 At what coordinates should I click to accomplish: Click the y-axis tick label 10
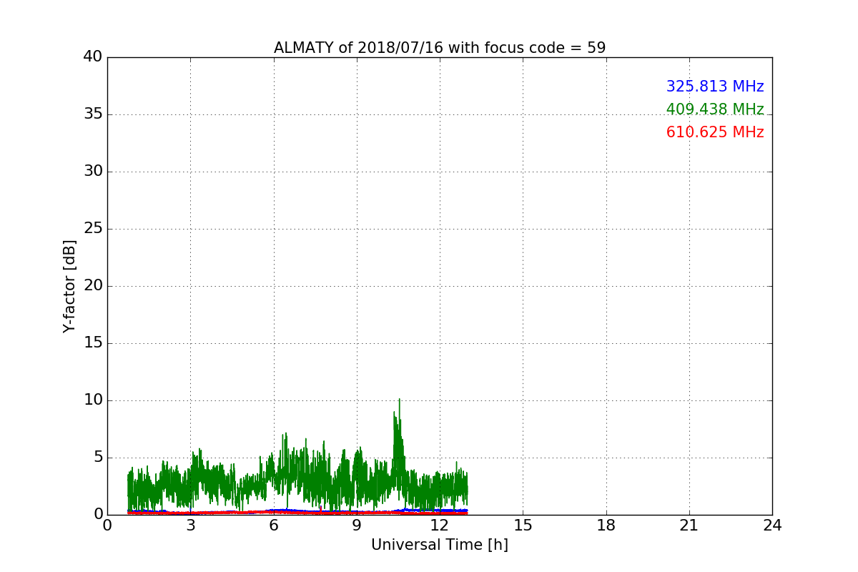pos(93,400)
